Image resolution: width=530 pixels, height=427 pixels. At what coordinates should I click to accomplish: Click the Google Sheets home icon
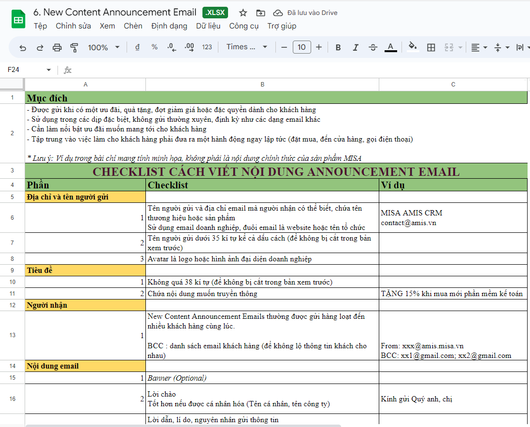click(18, 19)
